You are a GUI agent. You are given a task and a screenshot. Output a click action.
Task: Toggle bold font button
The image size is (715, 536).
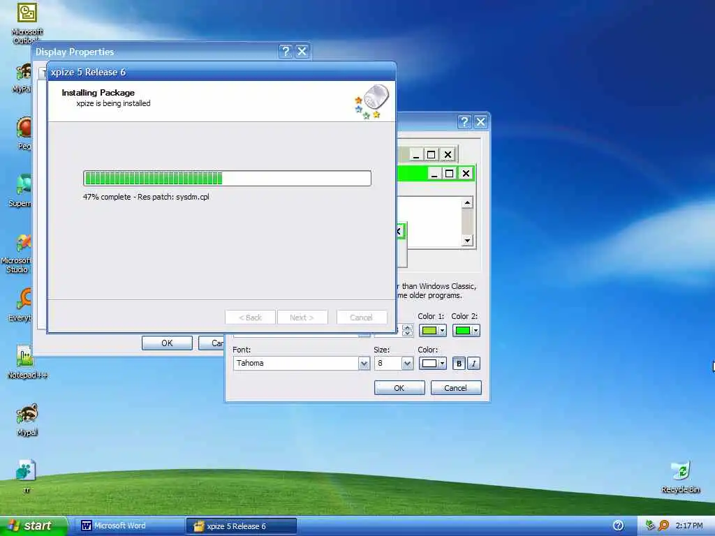click(459, 363)
